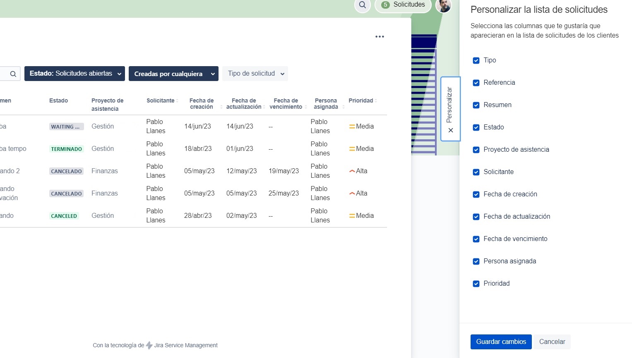Click the 25/may/23 due date cell
This screenshot has width=632, height=358.
(x=284, y=193)
